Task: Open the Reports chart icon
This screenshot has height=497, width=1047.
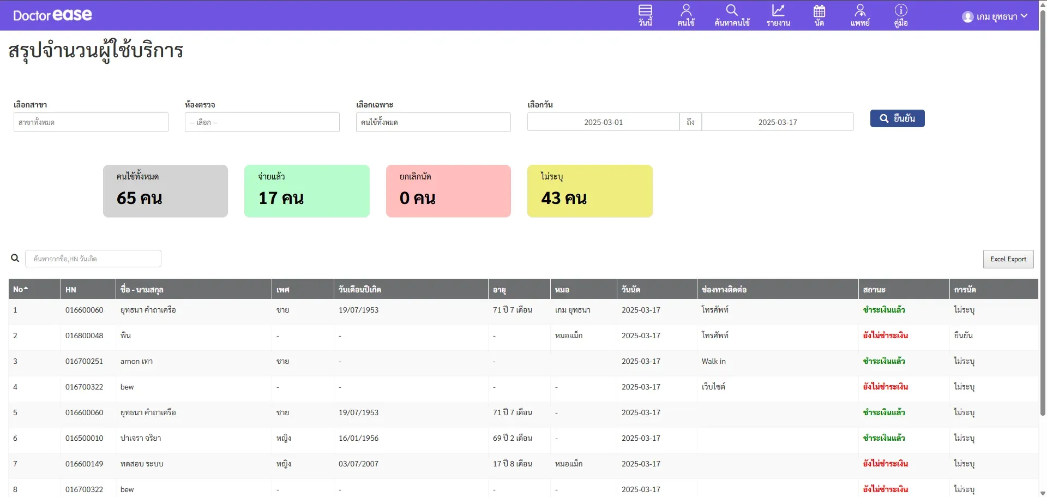Action: coord(778,15)
